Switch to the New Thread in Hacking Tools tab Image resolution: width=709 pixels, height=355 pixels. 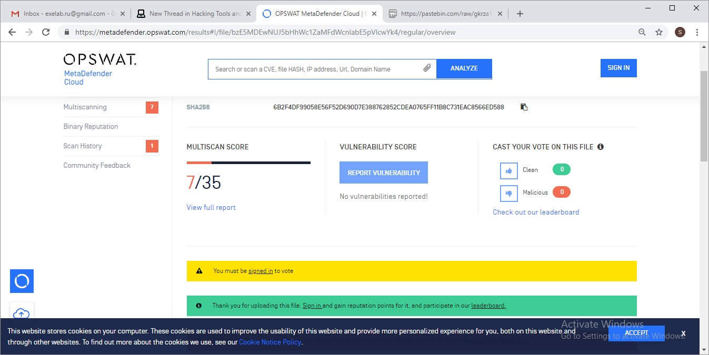click(193, 14)
